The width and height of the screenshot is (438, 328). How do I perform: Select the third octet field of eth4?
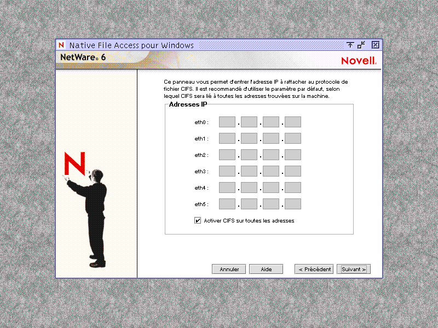(271, 188)
